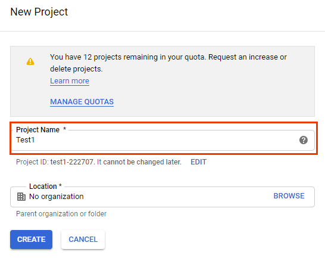The image size is (325, 258).
Task: Click the organization building icon in Location
Action: point(21,197)
